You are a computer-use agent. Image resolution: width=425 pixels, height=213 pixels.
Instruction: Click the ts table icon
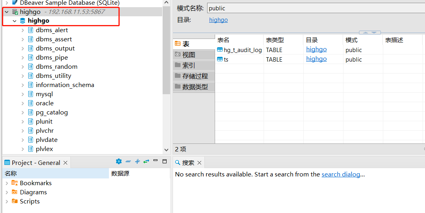point(220,59)
